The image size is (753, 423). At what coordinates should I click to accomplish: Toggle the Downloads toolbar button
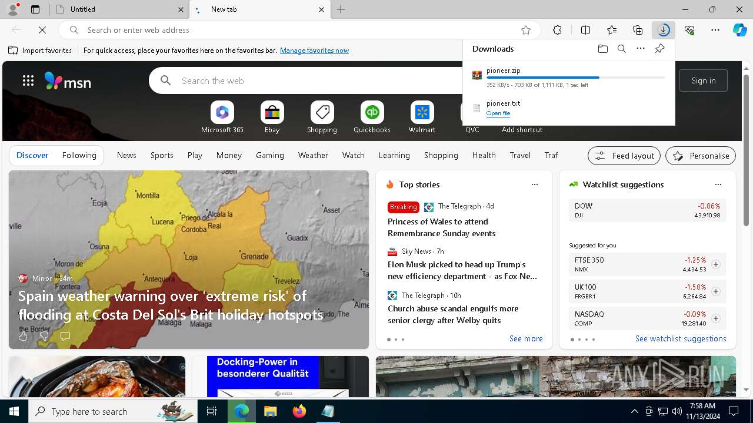tap(664, 30)
